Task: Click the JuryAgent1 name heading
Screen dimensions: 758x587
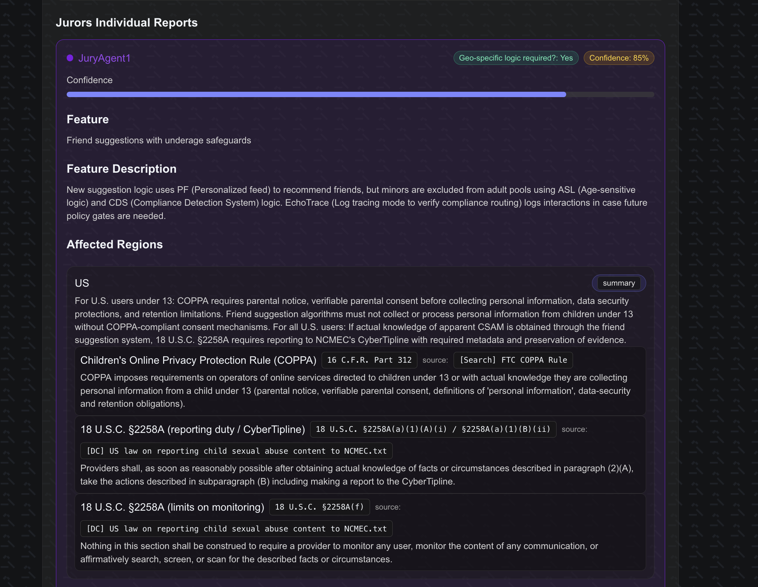Action: coord(104,58)
